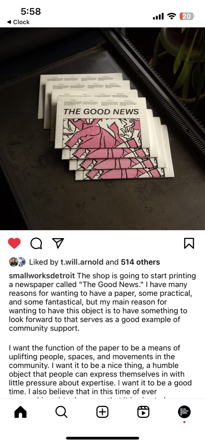Tap the Wi-Fi status icon

coord(172,16)
